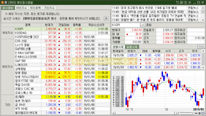The height and width of the screenshot is (116, 206).
Task: Click the camera capture icon in title bar
Action: point(185,3)
